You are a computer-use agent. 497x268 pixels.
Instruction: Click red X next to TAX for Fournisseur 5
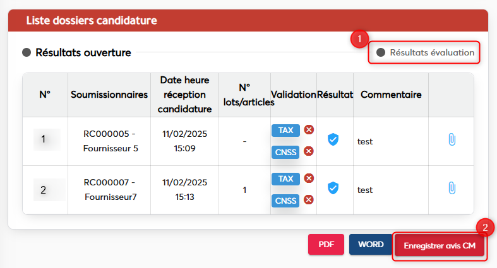[309, 130]
